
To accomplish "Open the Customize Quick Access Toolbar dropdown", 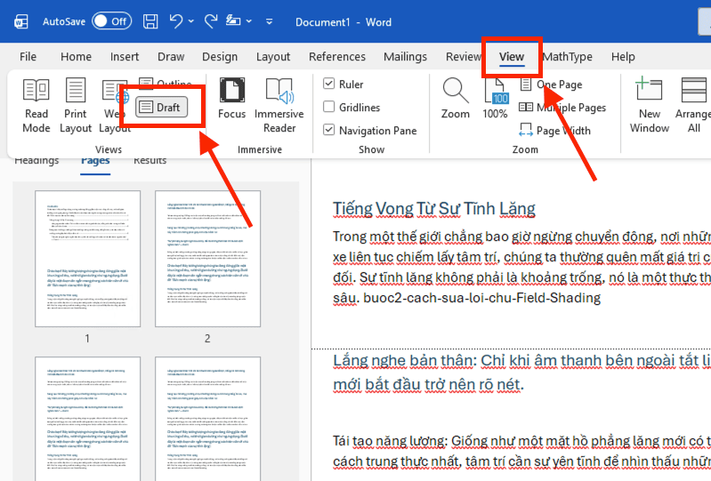I will (x=270, y=21).
